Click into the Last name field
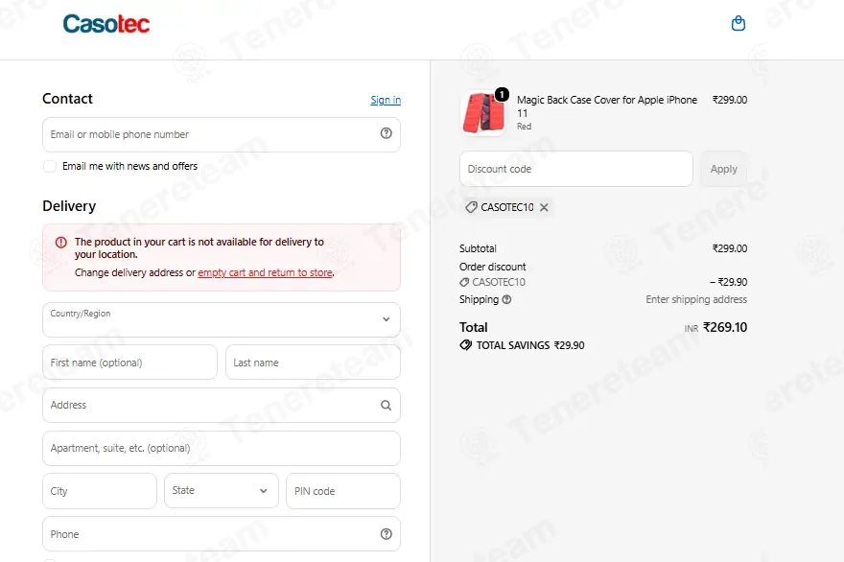This screenshot has height=562, width=844. pos(313,363)
